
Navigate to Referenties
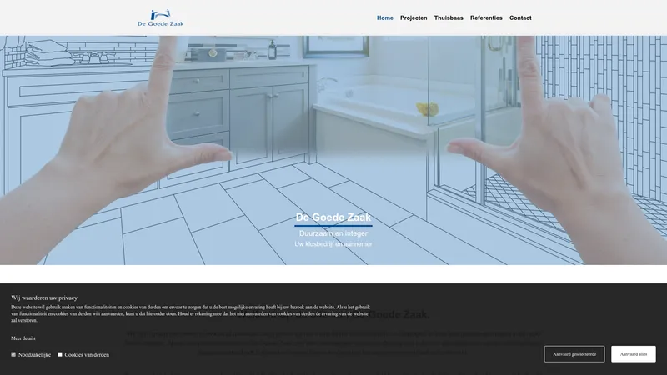point(486,17)
